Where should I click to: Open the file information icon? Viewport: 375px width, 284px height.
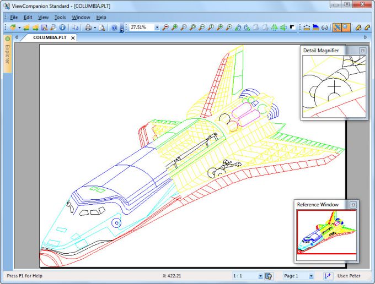(62, 28)
